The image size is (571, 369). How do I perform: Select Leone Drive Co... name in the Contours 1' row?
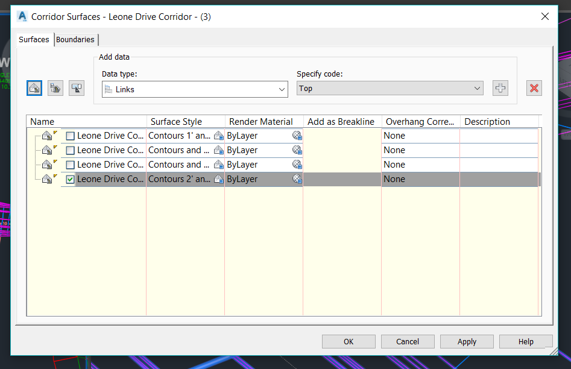pos(110,136)
